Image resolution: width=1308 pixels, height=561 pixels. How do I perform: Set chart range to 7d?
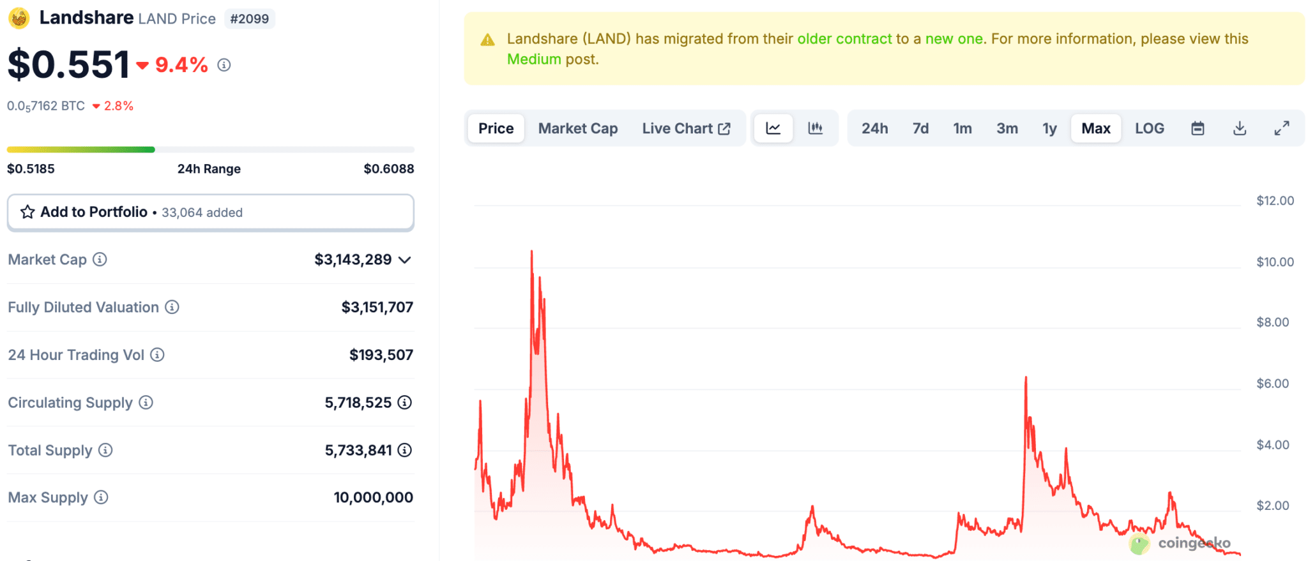click(920, 128)
